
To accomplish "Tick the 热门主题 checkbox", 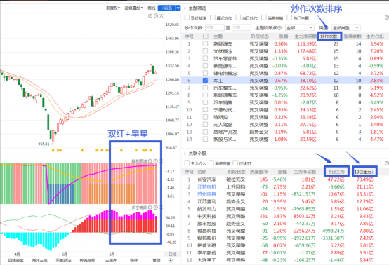I will (x=289, y=18).
